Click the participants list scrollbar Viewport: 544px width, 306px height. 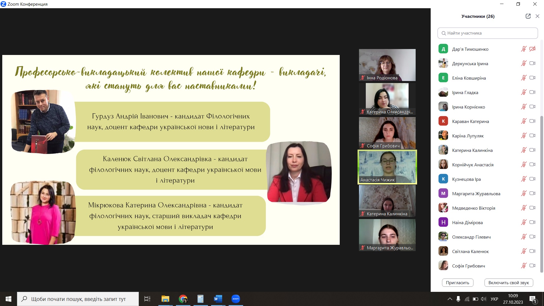coord(542,193)
